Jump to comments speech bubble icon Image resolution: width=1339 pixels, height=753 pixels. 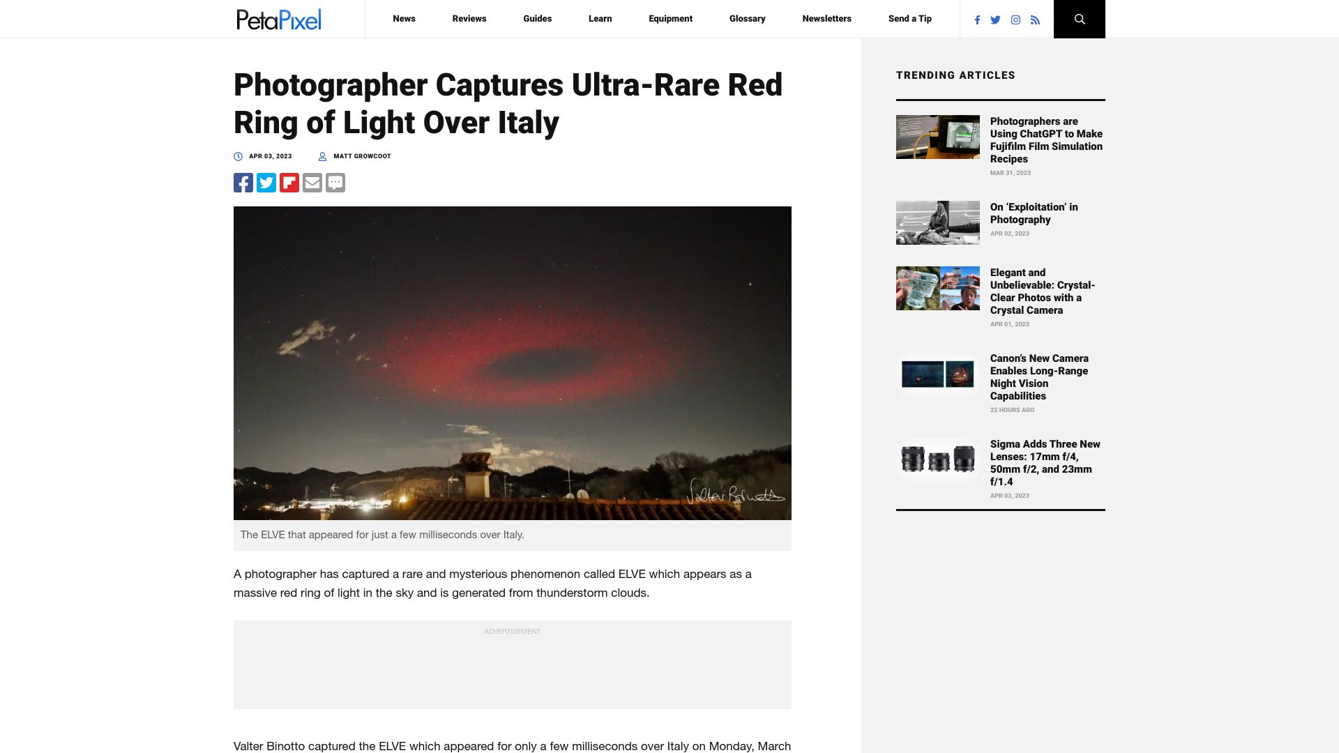pos(335,183)
